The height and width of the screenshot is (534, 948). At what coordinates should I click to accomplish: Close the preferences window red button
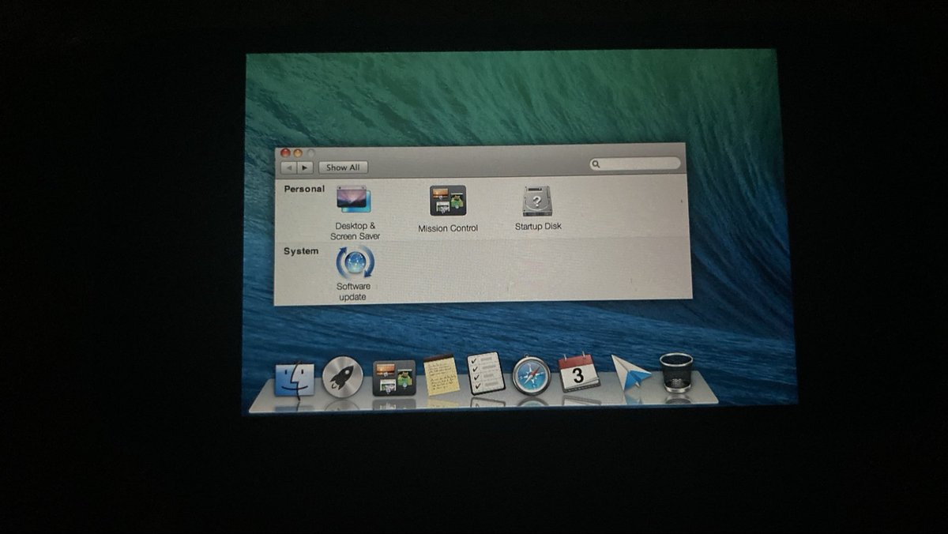coord(285,153)
